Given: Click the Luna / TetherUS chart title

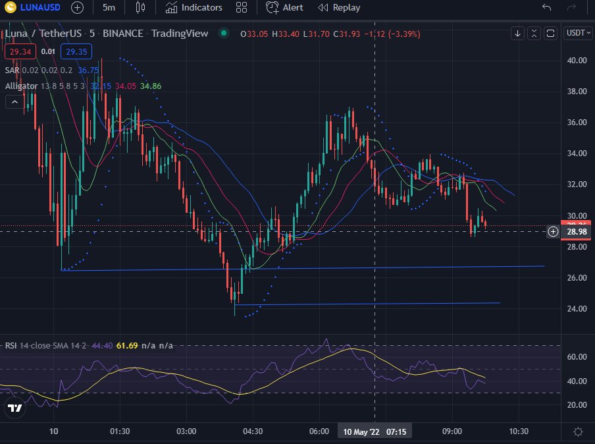Looking at the screenshot, I should click(x=43, y=34).
